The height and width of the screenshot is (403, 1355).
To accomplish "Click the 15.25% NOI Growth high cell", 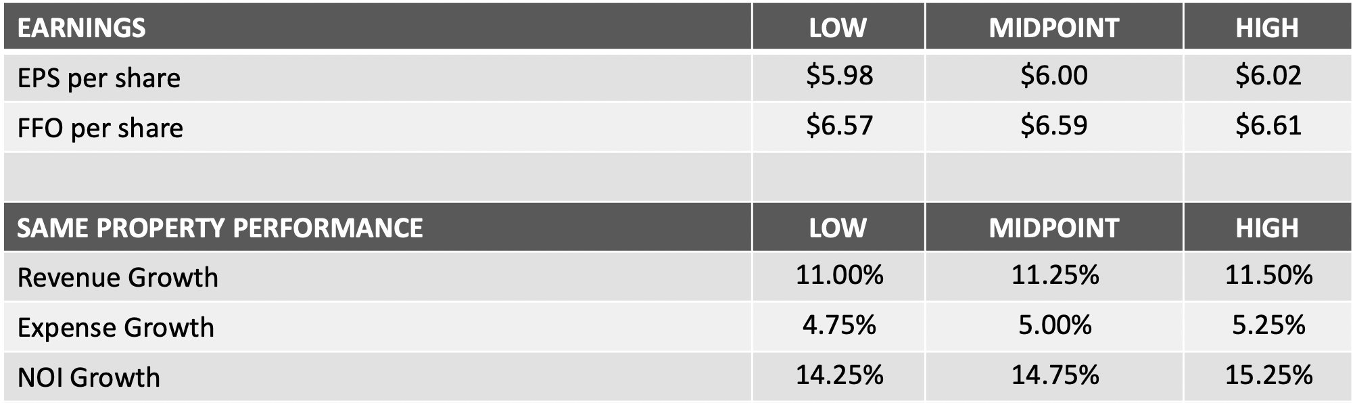I will click(1268, 375).
